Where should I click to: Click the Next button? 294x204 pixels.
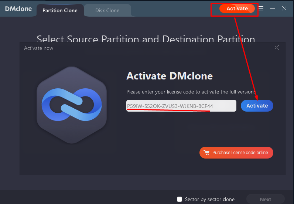coord(265,199)
